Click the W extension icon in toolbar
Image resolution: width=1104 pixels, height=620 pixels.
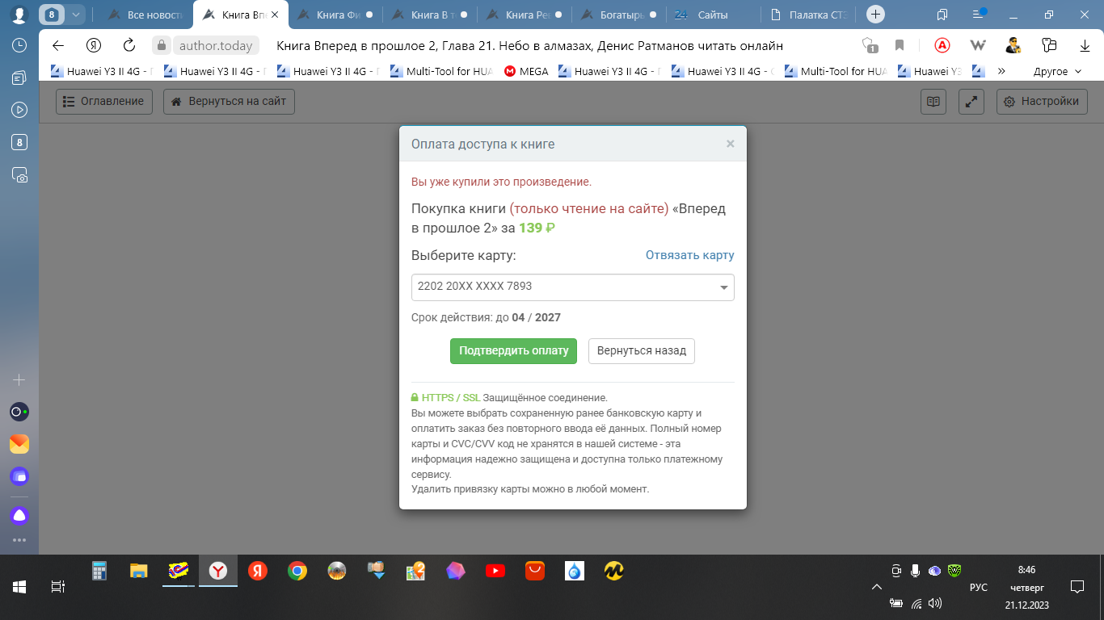click(978, 45)
